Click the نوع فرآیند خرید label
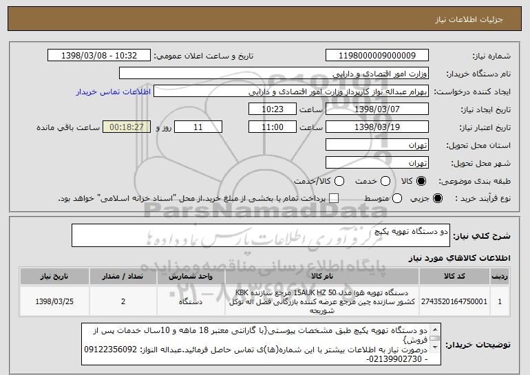Screen dimensions: 530x375 (x=483, y=199)
